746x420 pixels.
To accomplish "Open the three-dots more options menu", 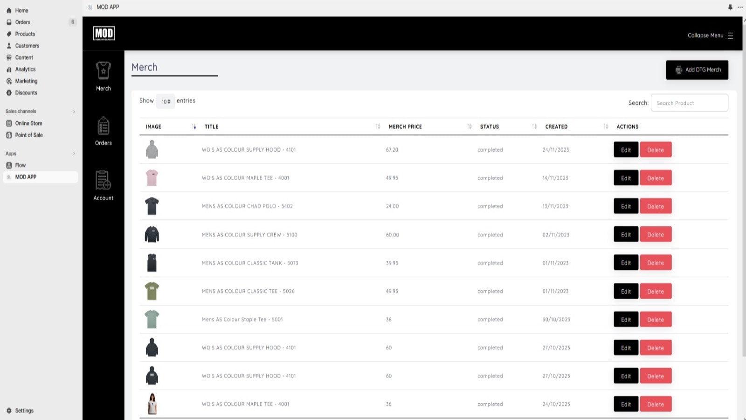I will [740, 7].
